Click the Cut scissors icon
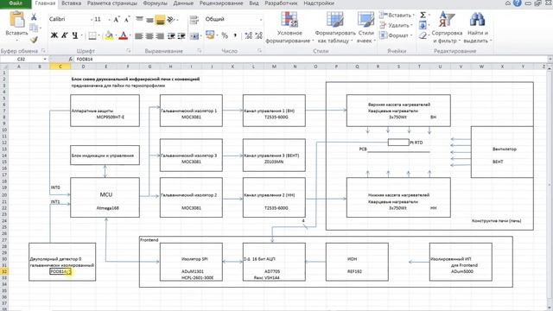Image resolution: width=553 pixels, height=311 pixels. click(x=34, y=17)
